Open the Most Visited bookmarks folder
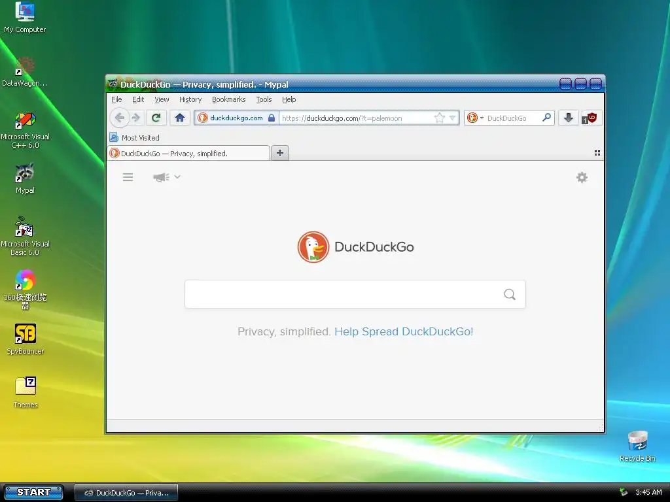 pyautogui.click(x=135, y=137)
